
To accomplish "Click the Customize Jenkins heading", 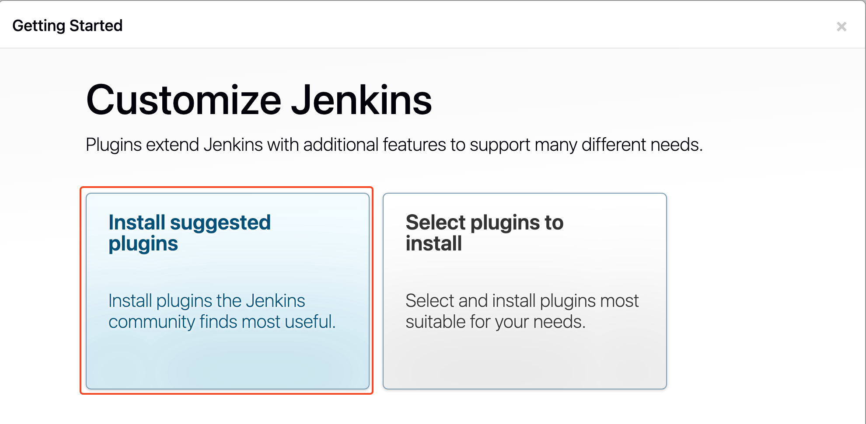I will [x=259, y=100].
